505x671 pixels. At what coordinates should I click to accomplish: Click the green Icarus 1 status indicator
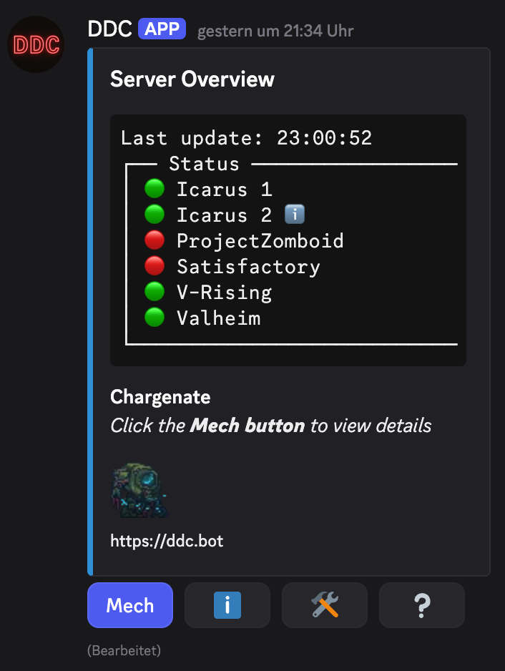click(155, 188)
